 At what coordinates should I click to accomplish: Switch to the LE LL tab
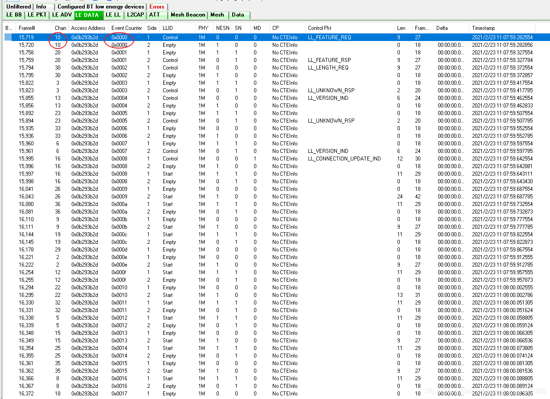point(113,15)
